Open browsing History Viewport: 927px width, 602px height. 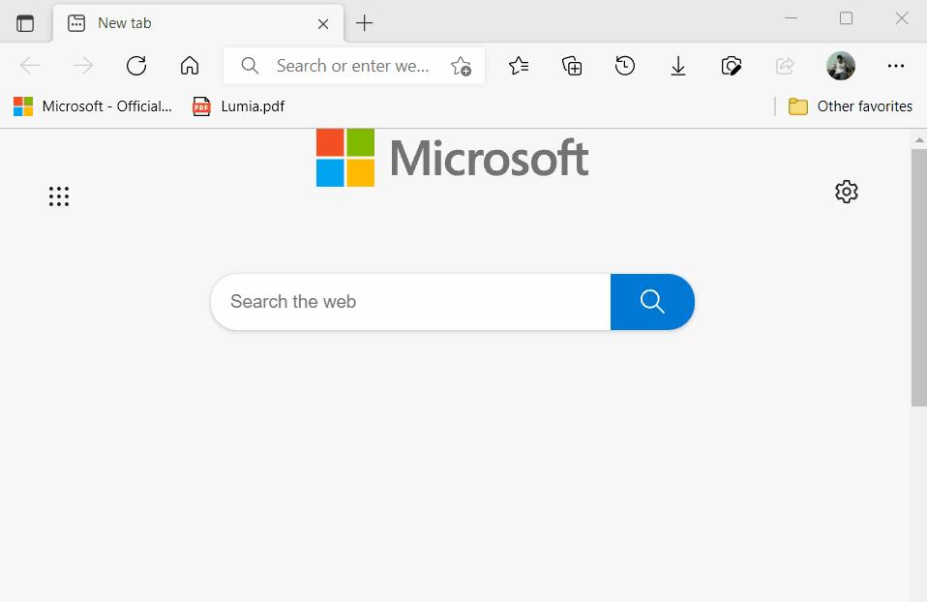[625, 65]
